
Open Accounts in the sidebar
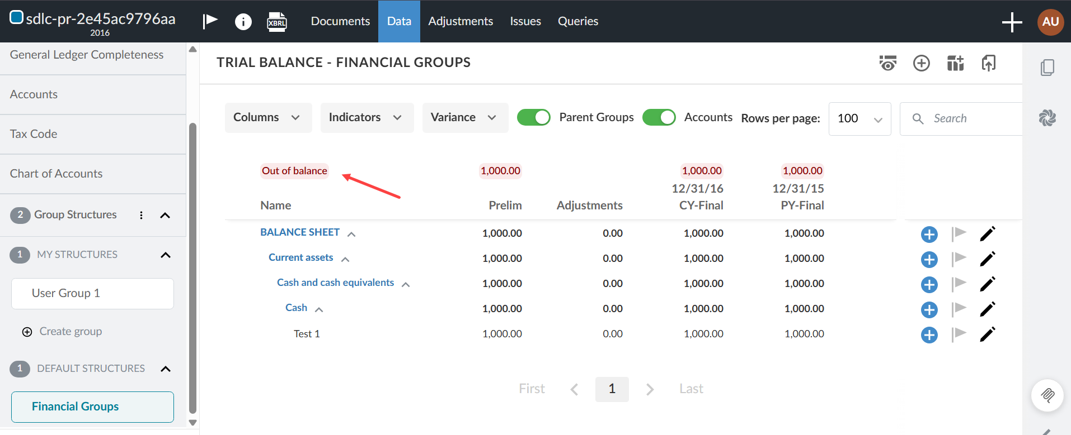click(x=93, y=95)
